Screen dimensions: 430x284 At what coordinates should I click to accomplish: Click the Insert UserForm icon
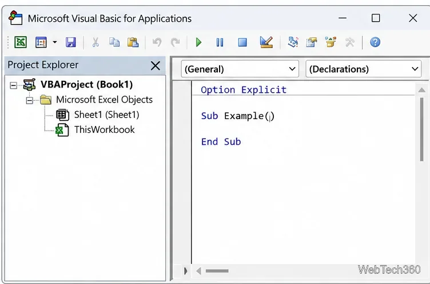[x=41, y=42]
